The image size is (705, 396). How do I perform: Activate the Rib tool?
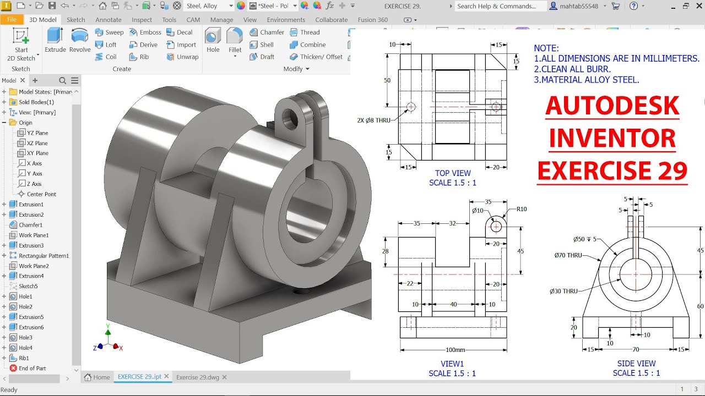pos(139,57)
